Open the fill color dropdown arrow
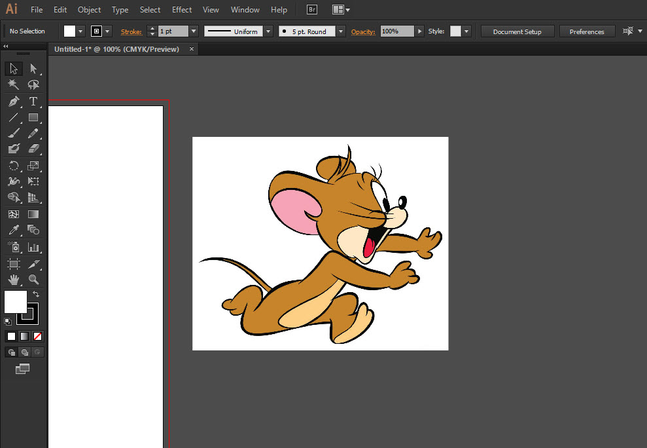 point(80,31)
